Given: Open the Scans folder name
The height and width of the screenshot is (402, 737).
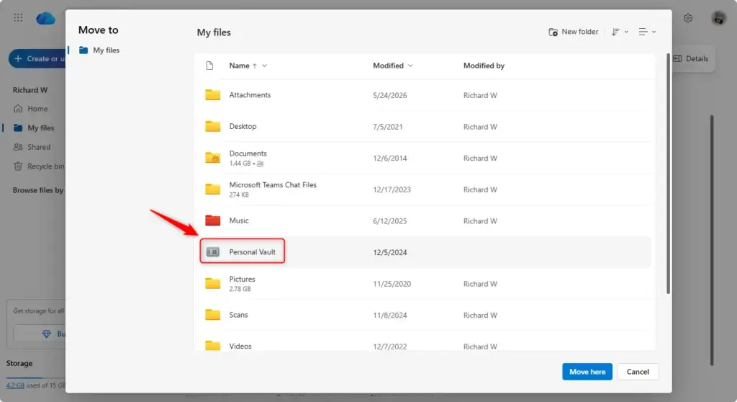Looking at the screenshot, I should point(238,315).
